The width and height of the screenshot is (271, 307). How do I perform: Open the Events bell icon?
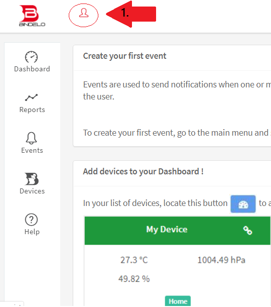(31, 138)
